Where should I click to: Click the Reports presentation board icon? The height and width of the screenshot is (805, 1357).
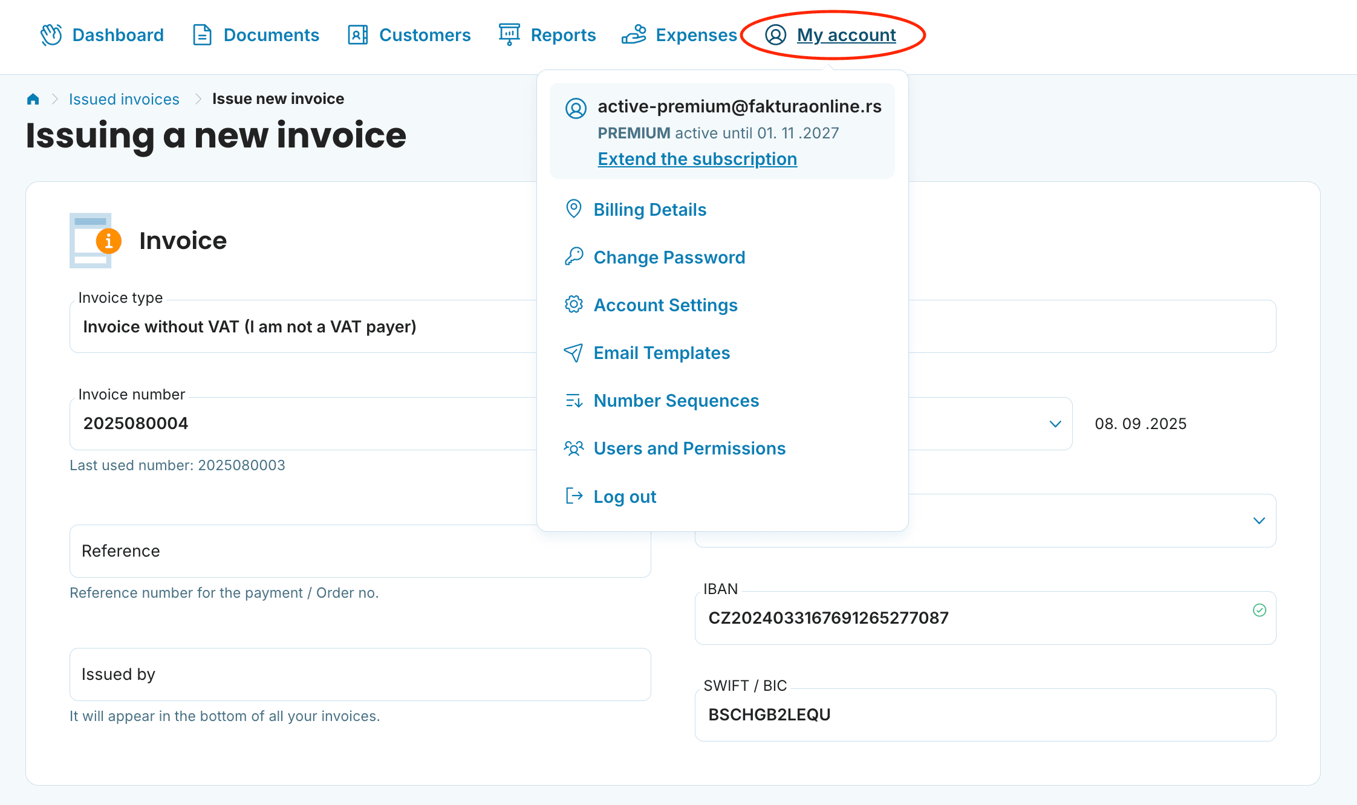click(509, 34)
